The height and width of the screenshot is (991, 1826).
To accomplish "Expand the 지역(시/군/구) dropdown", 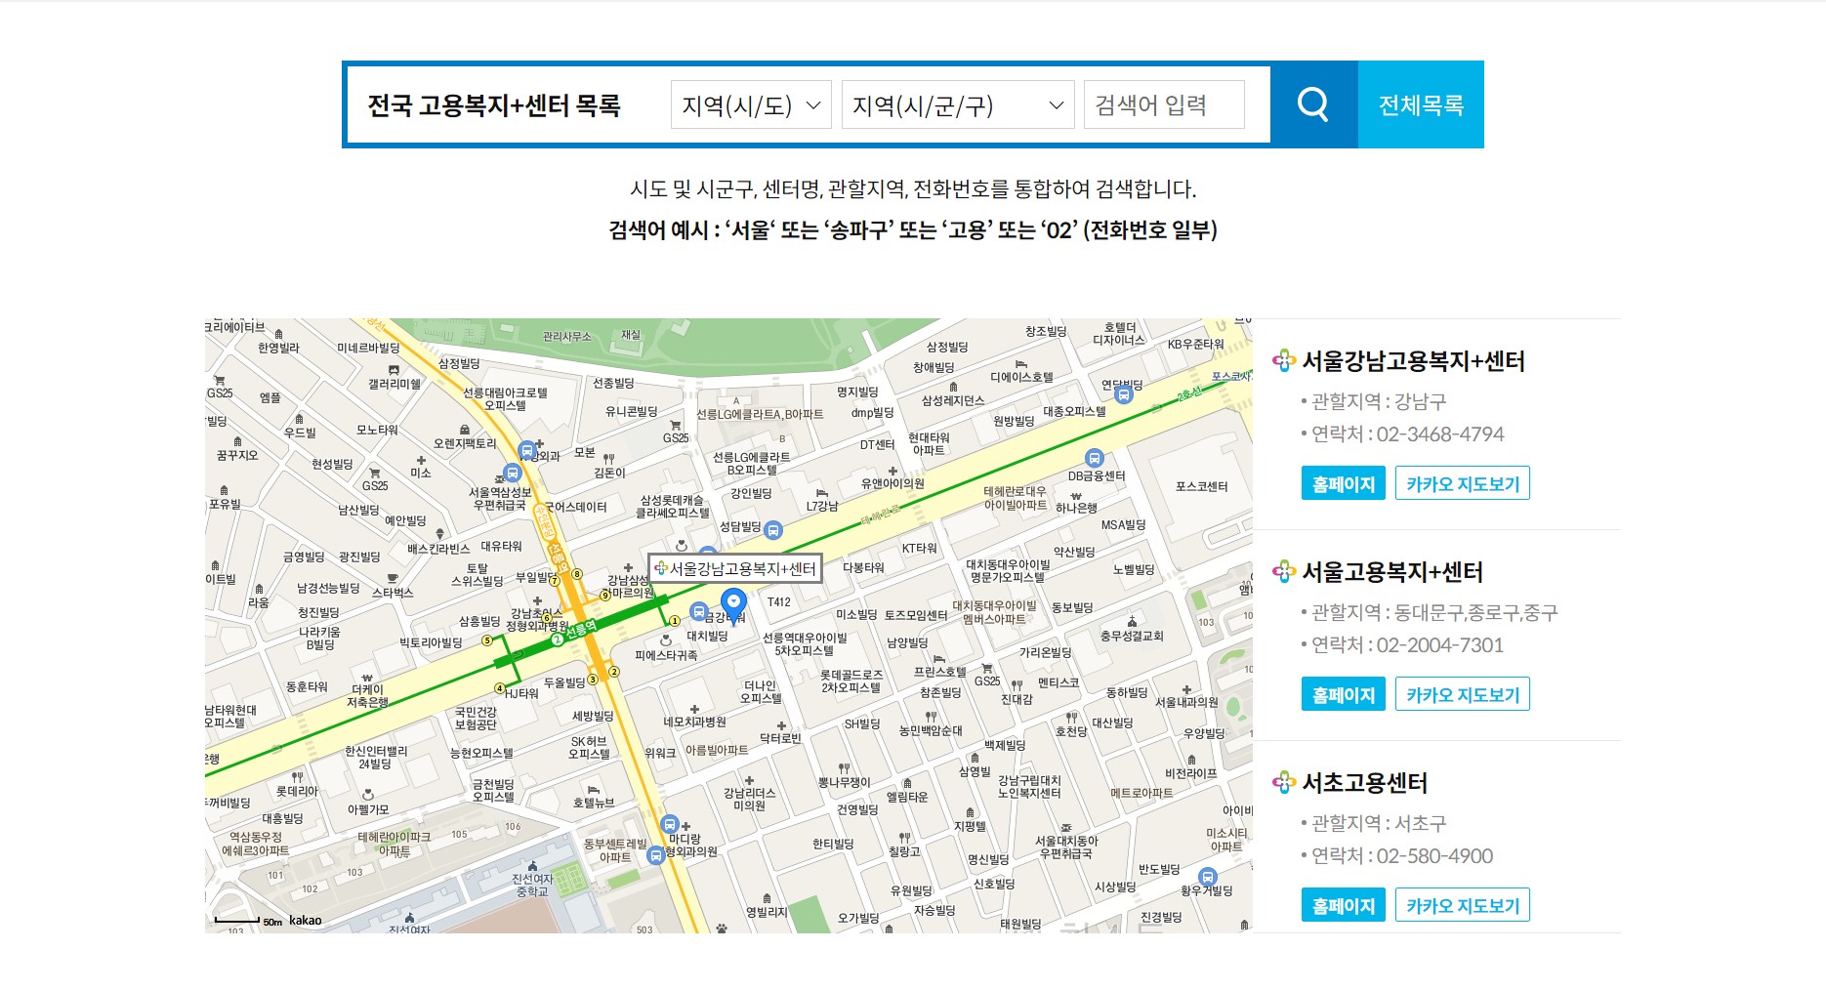I will tap(958, 104).
